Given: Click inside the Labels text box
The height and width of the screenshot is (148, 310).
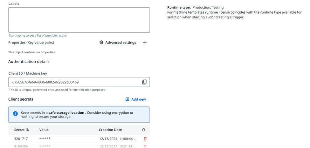Looking at the screenshot, I should (79, 20).
